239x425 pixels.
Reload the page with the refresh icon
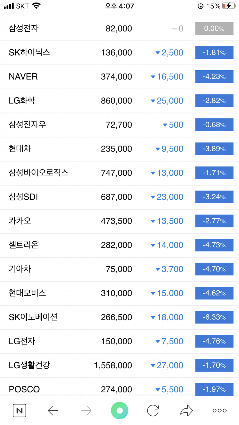(x=153, y=411)
